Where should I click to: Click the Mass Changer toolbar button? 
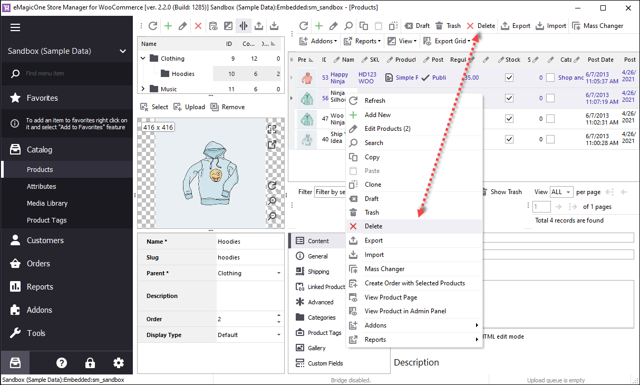click(x=597, y=26)
